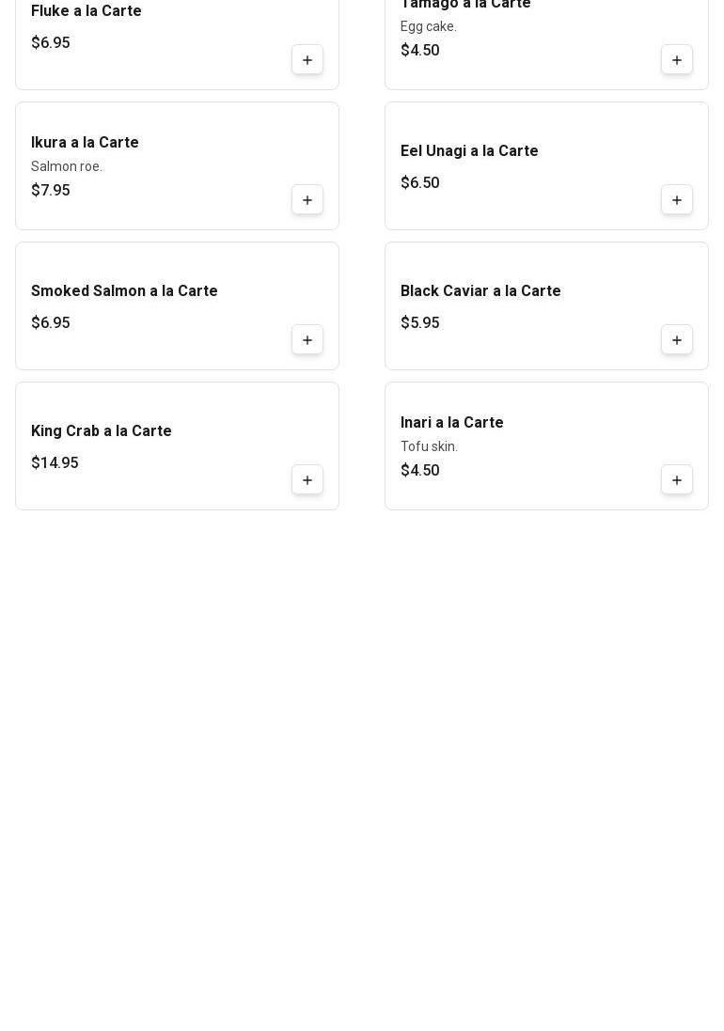Open Fluke a la Carte item details

[87, 11]
